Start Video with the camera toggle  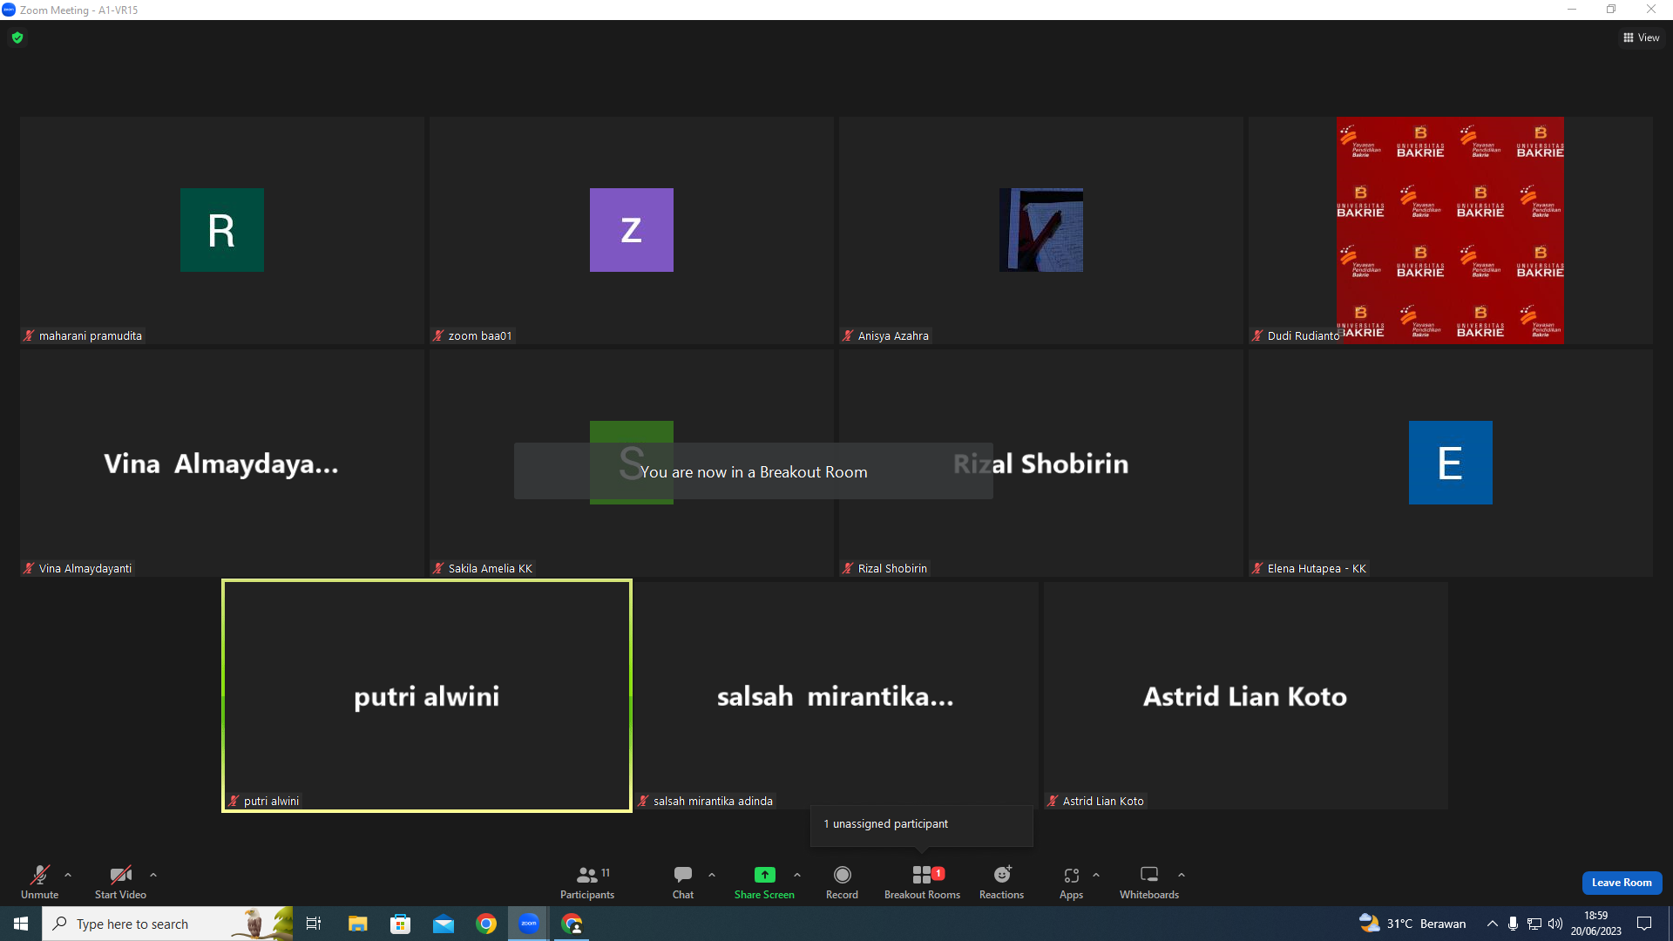pyautogui.click(x=120, y=882)
